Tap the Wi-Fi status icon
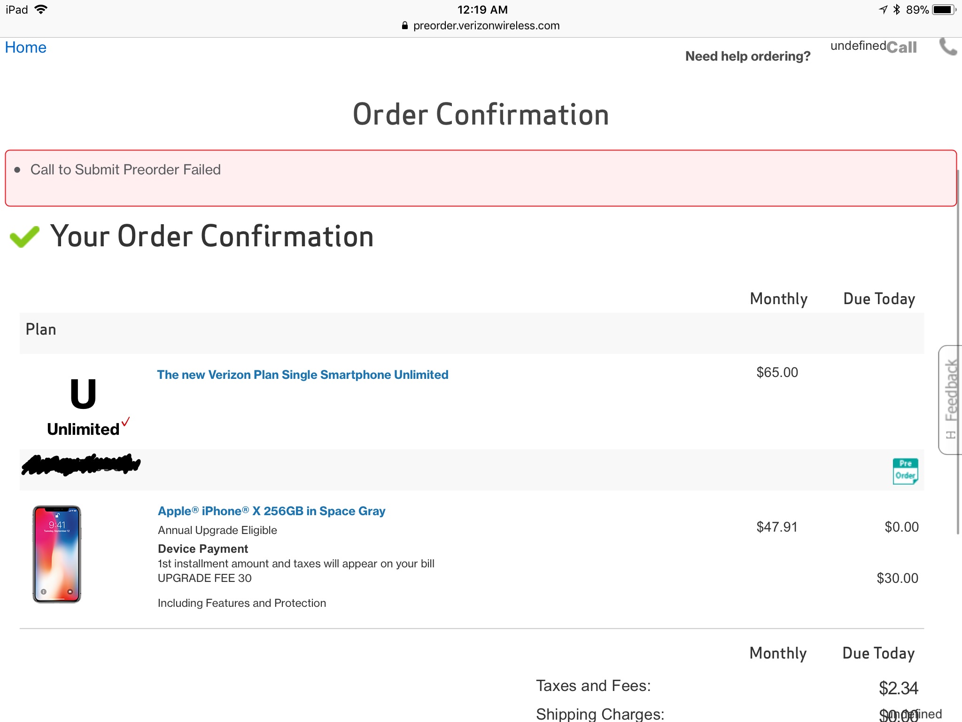Image resolution: width=962 pixels, height=722 pixels. [x=41, y=9]
